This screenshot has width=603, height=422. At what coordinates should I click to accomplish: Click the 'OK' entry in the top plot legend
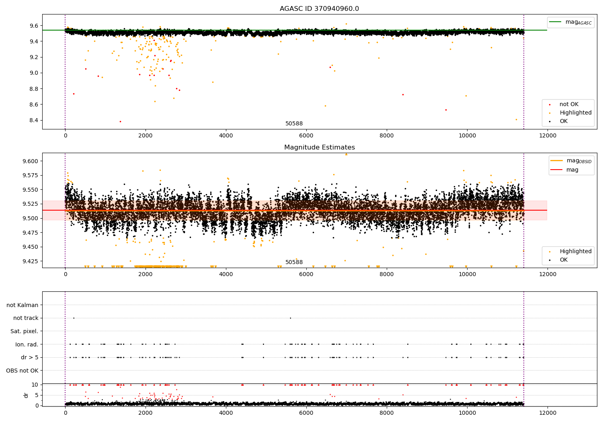click(564, 121)
